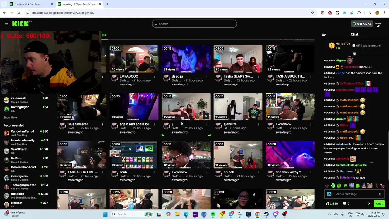Open SamXFrank recommended channel

coord(26,151)
